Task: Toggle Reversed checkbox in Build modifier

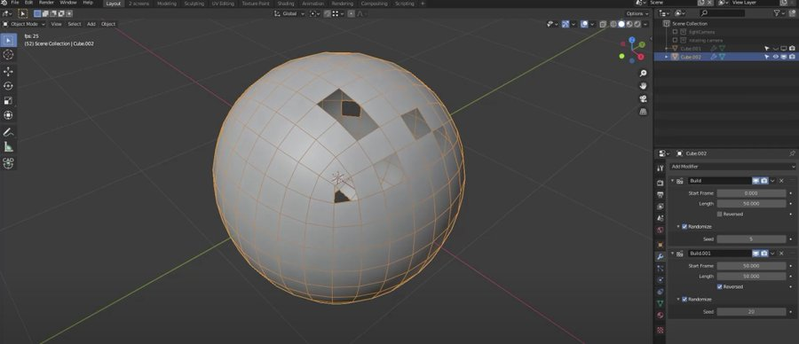Action: tap(719, 215)
